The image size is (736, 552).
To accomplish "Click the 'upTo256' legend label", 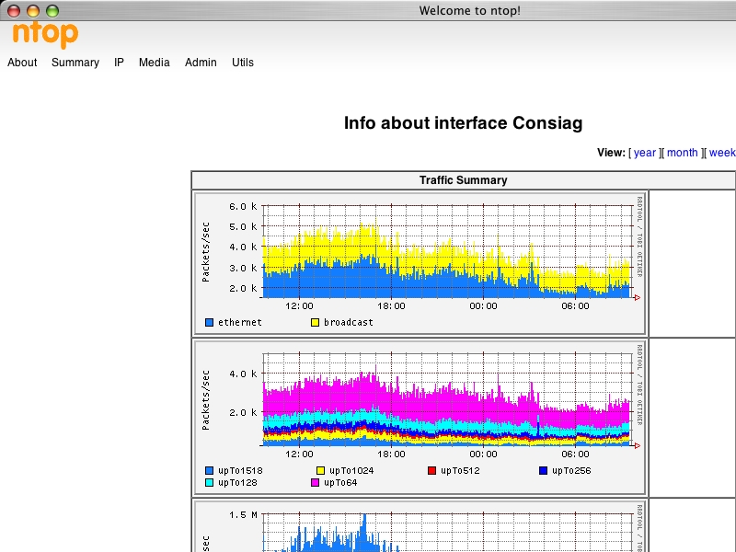I will click(x=571, y=471).
